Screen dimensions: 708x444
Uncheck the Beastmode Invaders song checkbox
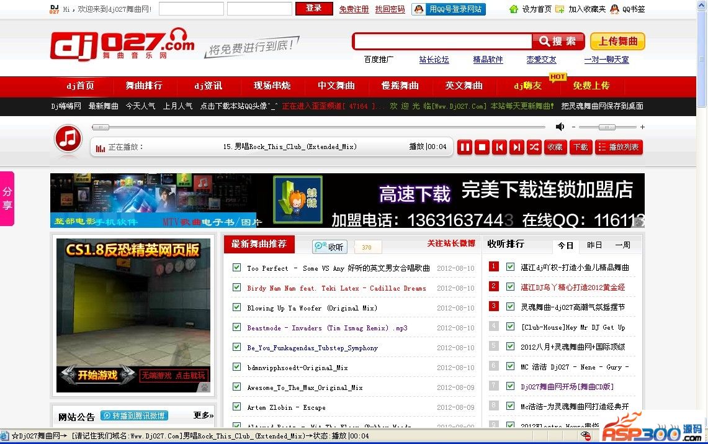pyautogui.click(x=236, y=327)
